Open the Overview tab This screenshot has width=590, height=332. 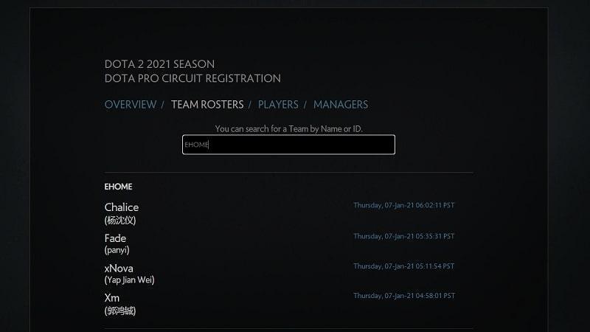(131, 105)
